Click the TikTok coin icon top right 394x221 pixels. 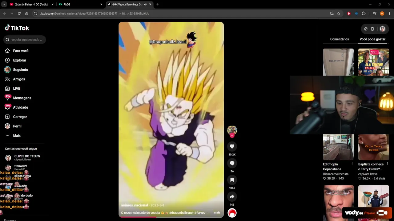[366, 29]
